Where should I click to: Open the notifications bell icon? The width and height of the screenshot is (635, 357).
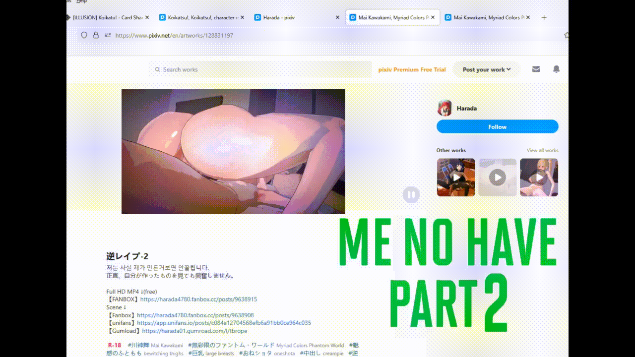click(x=556, y=69)
